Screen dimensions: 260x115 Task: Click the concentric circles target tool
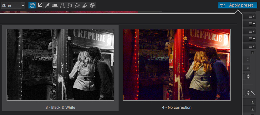tap(92, 5)
